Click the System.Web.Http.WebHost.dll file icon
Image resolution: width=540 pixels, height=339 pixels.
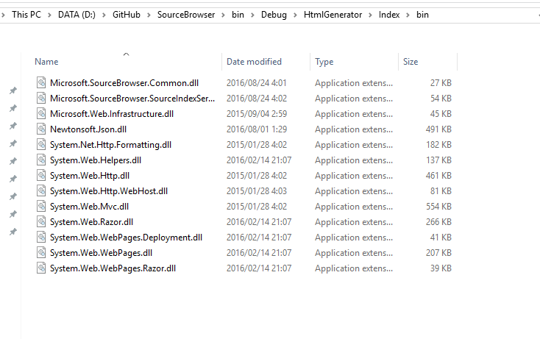pos(41,191)
